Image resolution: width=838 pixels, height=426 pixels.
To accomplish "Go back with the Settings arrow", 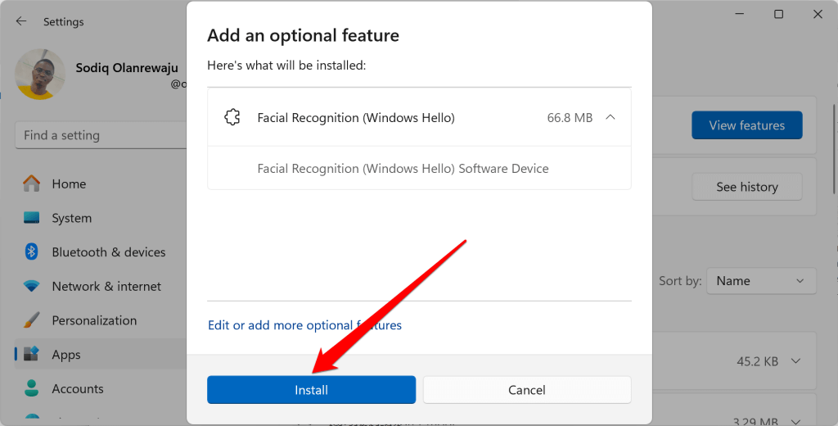I will coord(21,21).
